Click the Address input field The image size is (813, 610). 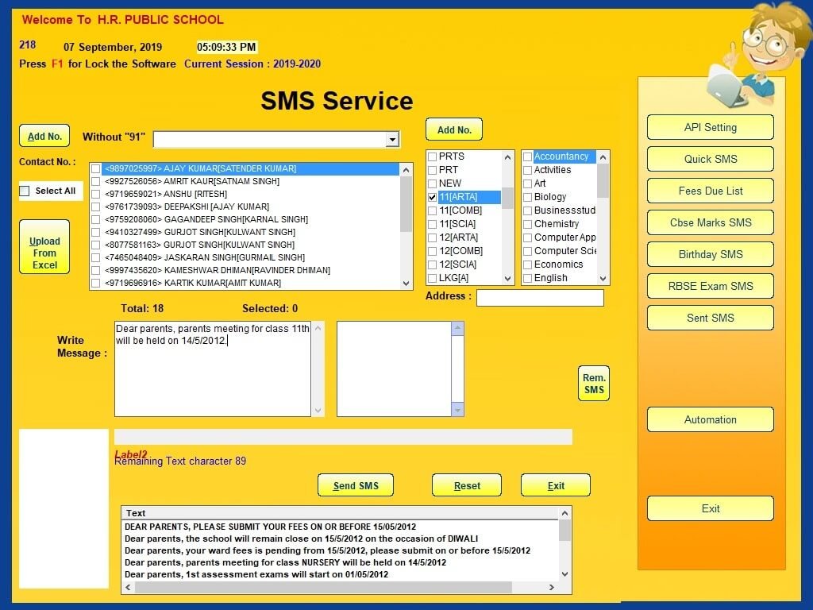(x=540, y=298)
